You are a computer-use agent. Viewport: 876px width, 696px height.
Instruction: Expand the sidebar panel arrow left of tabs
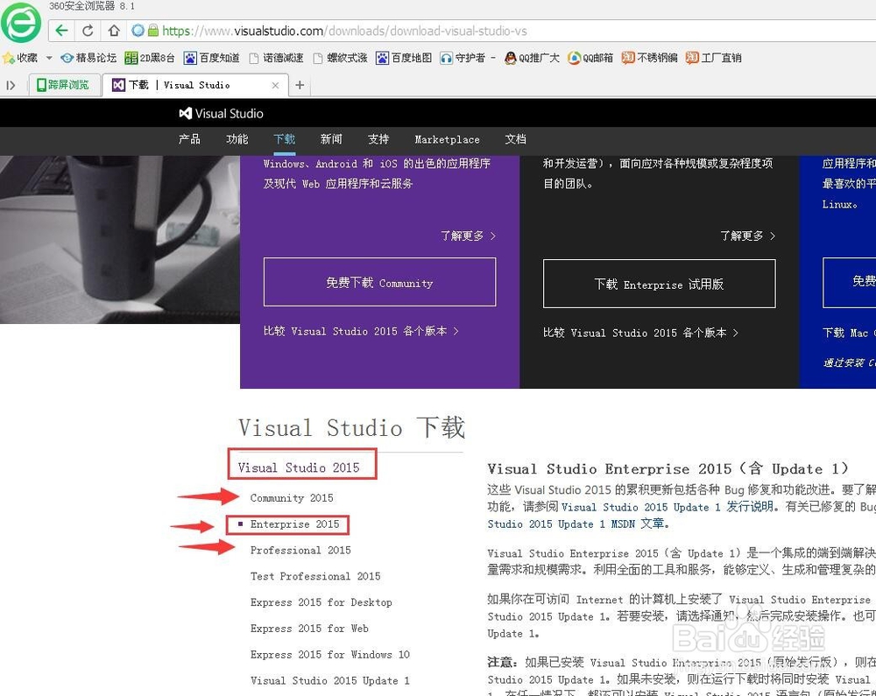(x=11, y=85)
